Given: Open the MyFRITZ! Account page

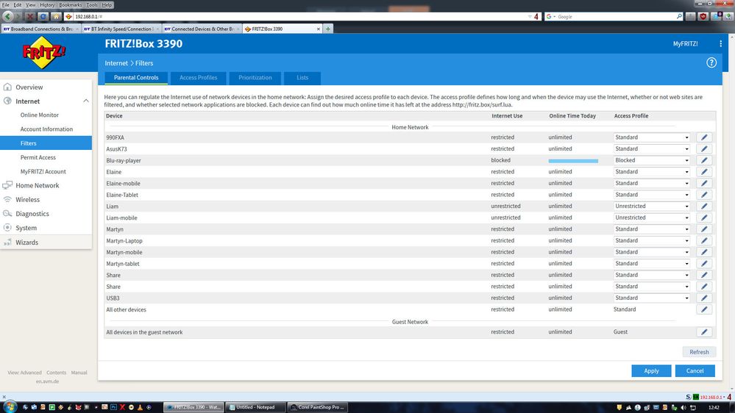Looking at the screenshot, I should pos(43,171).
